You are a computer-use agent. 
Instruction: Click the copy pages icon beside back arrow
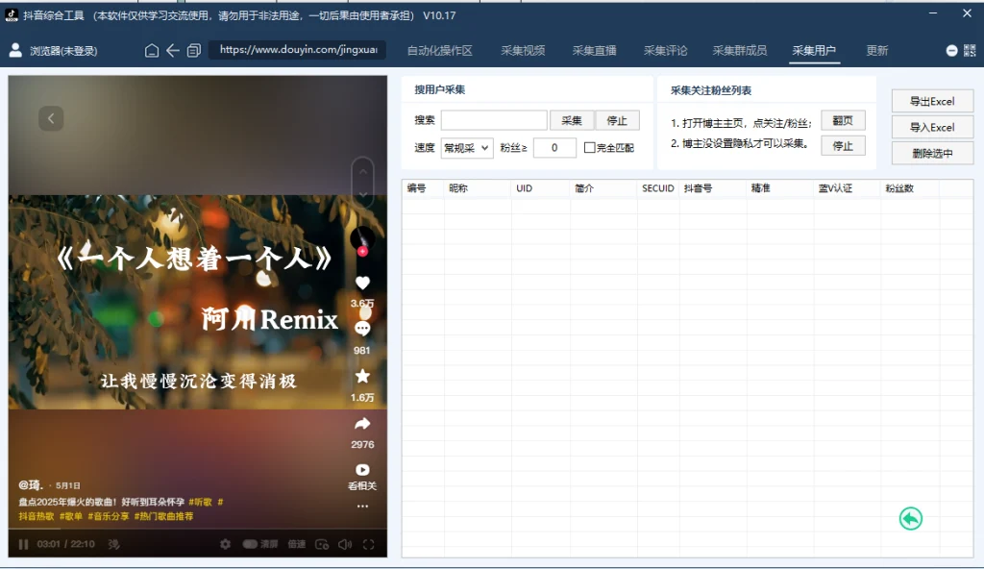[x=194, y=50]
